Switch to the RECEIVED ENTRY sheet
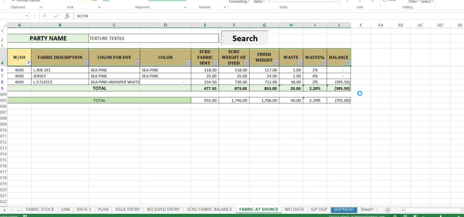The height and width of the screenshot is (217, 464). [163, 209]
